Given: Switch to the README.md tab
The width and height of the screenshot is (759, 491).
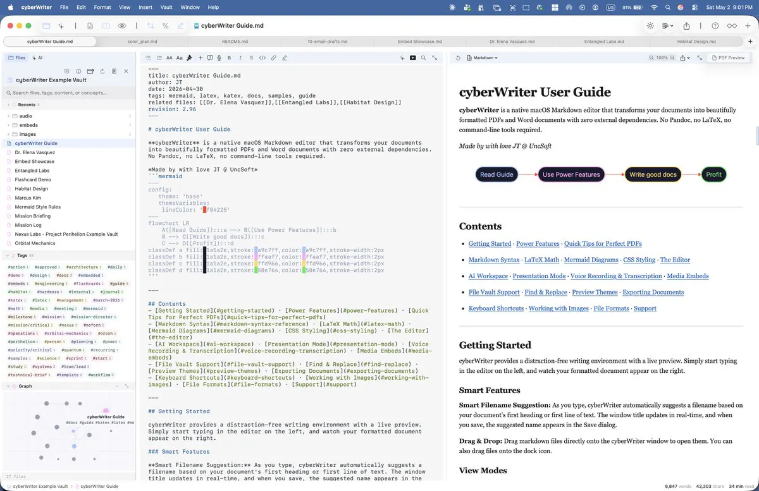Looking at the screenshot, I should (234, 41).
